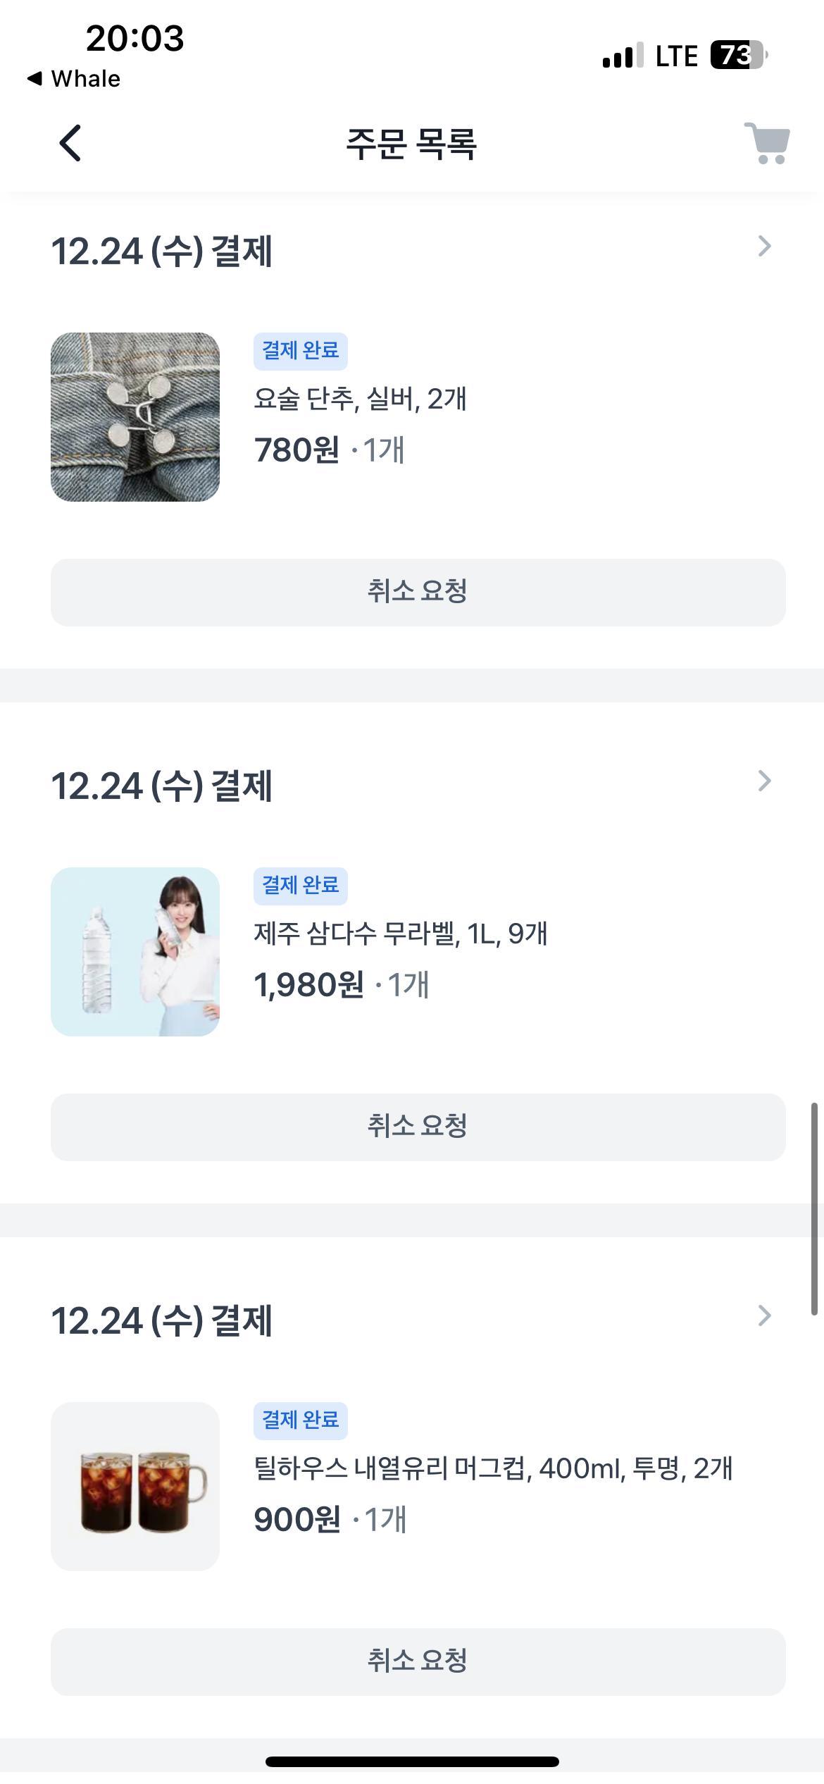Tap the cellular signal bars icon
The height and width of the screenshot is (1784, 824).
click(x=623, y=55)
